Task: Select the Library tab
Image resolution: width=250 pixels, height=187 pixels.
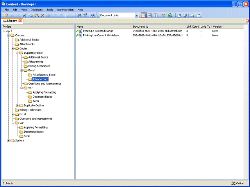Action: [x=12, y=21]
